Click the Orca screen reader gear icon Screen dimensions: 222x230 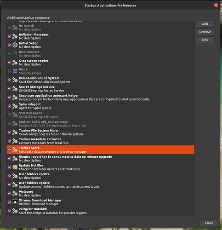[x=15, y=63]
